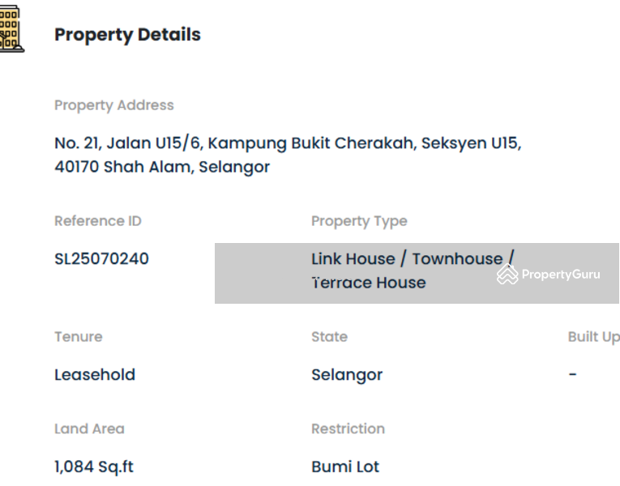Select the Link House / Townhouse value
Screen dimensions: 620x486
tap(413, 259)
